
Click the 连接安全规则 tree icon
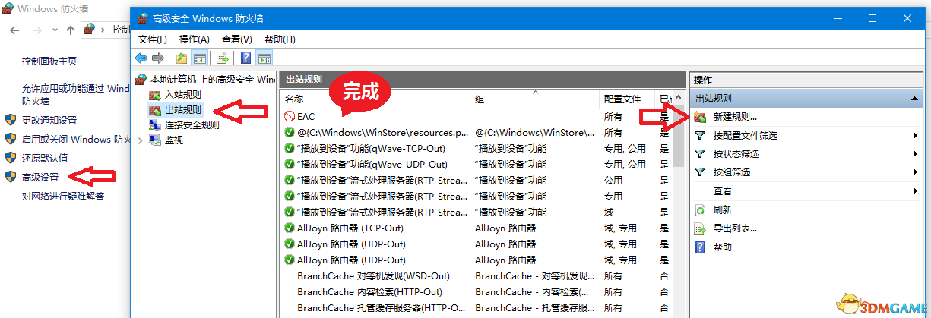coord(155,125)
